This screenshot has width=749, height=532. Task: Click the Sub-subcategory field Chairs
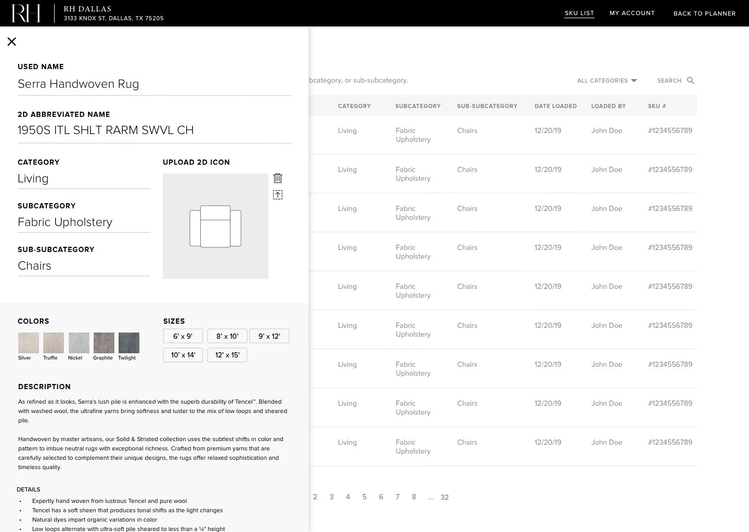tap(84, 266)
